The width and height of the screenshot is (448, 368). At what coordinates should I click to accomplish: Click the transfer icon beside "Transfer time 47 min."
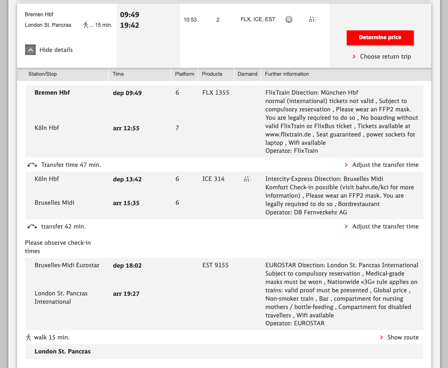coord(32,165)
